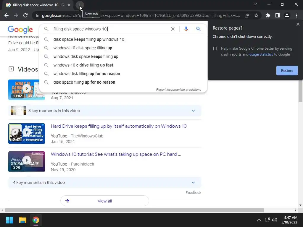Screen dimensions: 303x227
Task: Open File Explorer from taskbar
Action: coord(22,220)
